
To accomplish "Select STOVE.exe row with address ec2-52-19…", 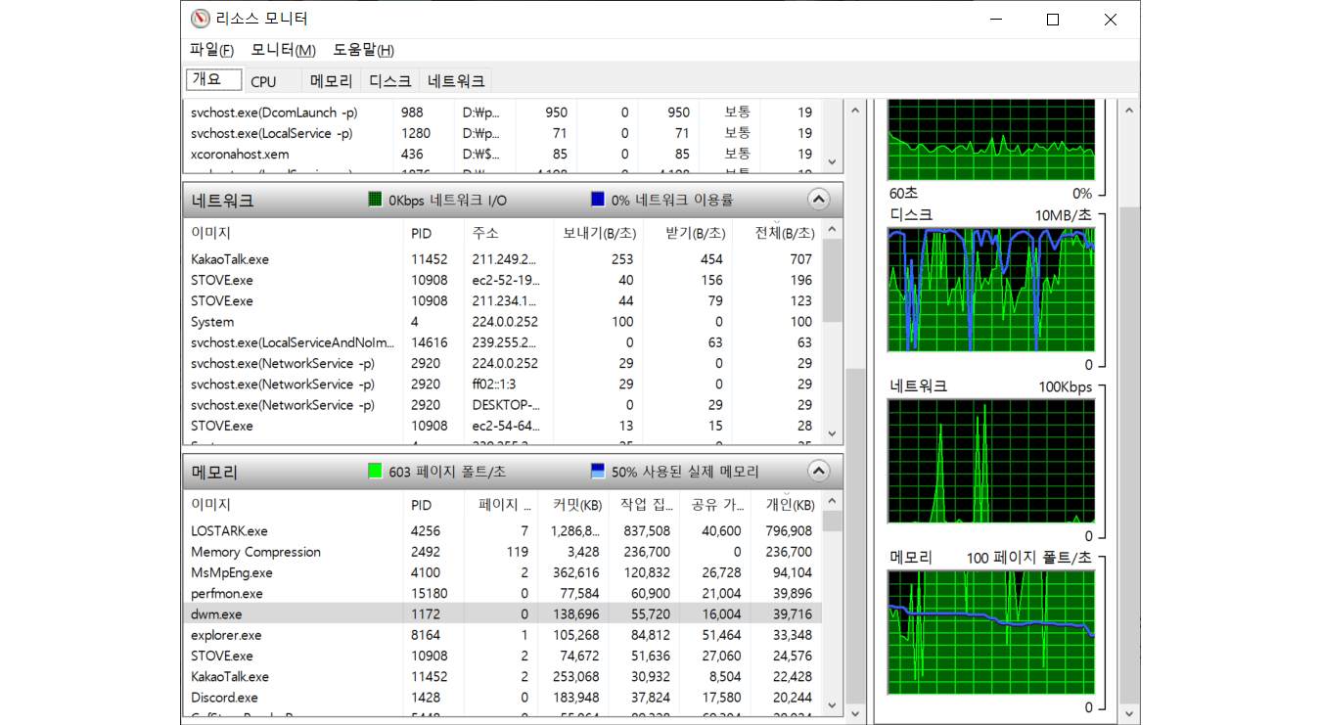I will pos(502,280).
